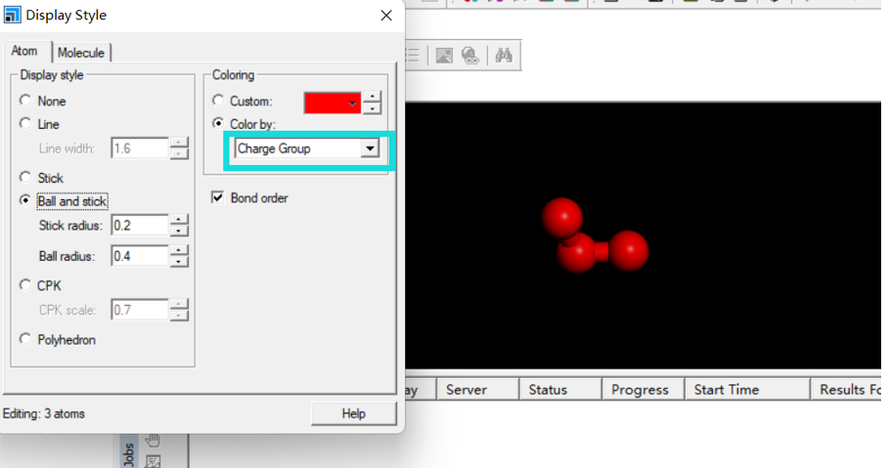Open the Charge Group color-by dropdown
The image size is (889, 468).
click(x=370, y=149)
